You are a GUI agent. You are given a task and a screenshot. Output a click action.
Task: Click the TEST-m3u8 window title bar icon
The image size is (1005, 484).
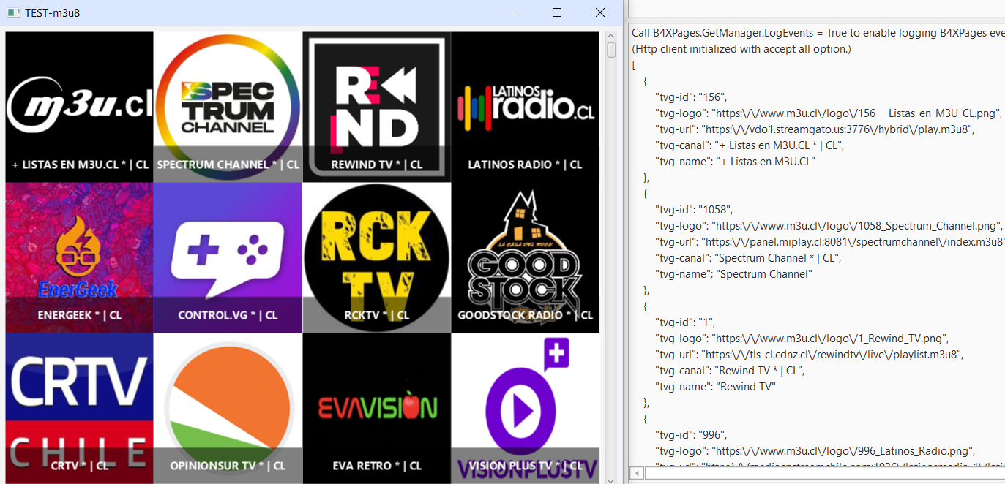pyautogui.click(x=12, y=12)
